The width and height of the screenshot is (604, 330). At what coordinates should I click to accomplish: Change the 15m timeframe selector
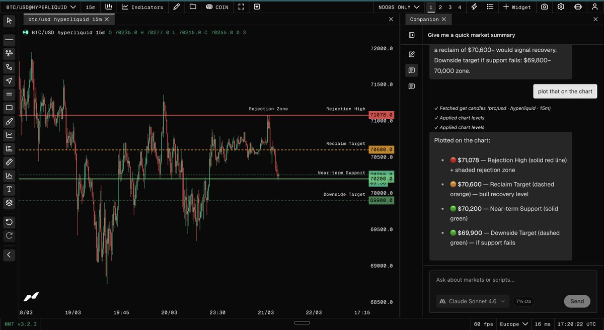click(x=90, y=7)
